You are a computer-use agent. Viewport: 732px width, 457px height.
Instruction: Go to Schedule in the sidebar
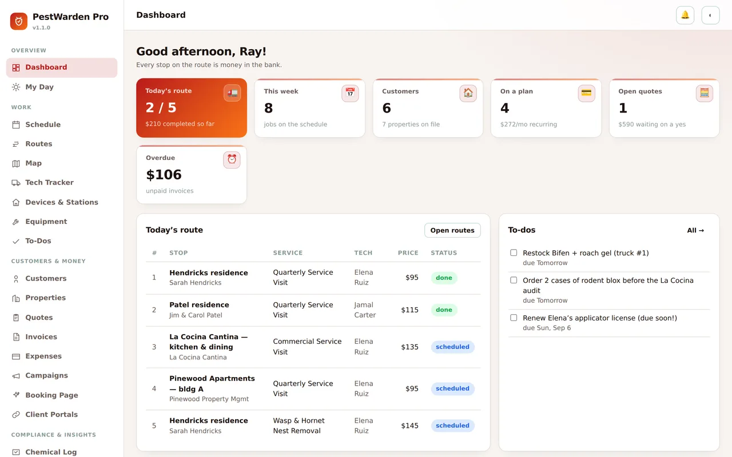pos(62,125)
